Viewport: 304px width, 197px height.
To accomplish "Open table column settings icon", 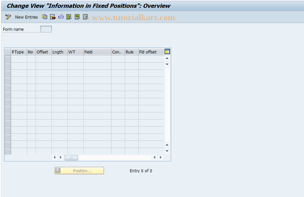I will pyautogui.click(x=167, y=51).
